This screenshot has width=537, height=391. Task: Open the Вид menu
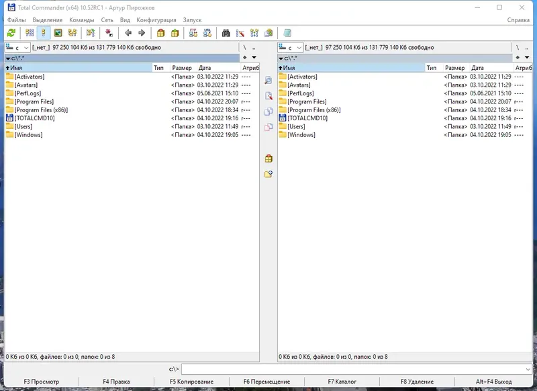125,20
